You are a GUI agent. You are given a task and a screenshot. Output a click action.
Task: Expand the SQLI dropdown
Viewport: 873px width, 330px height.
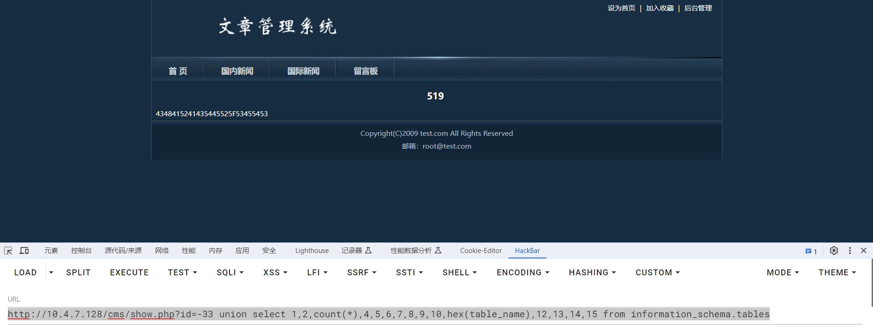coord(230,273)
